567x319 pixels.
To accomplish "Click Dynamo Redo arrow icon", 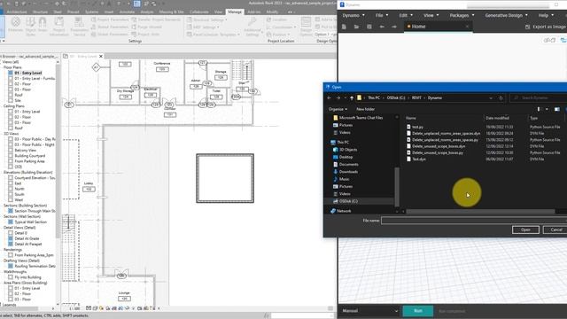I will point(394,27).
